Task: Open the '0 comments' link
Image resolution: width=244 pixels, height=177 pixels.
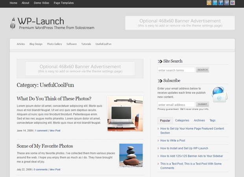Action: [x=41, y=170]
